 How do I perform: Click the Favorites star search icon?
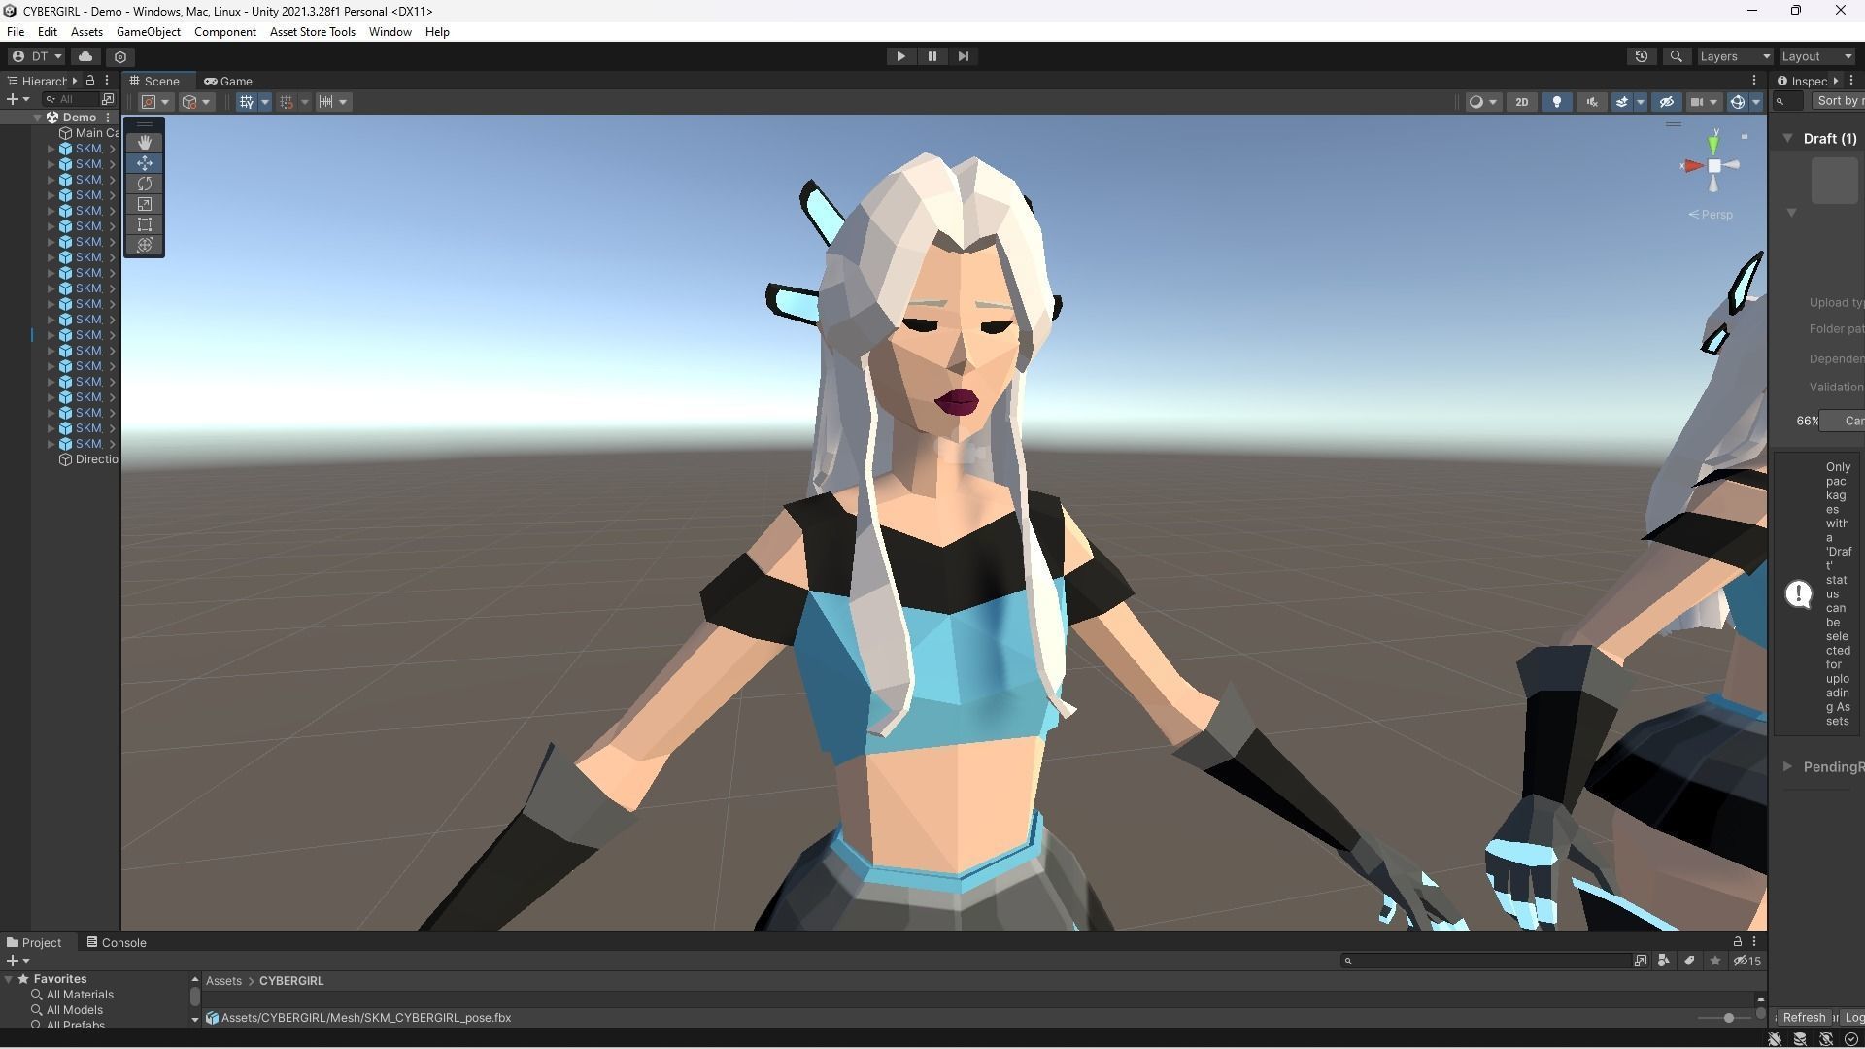[x=1715, y=961]
